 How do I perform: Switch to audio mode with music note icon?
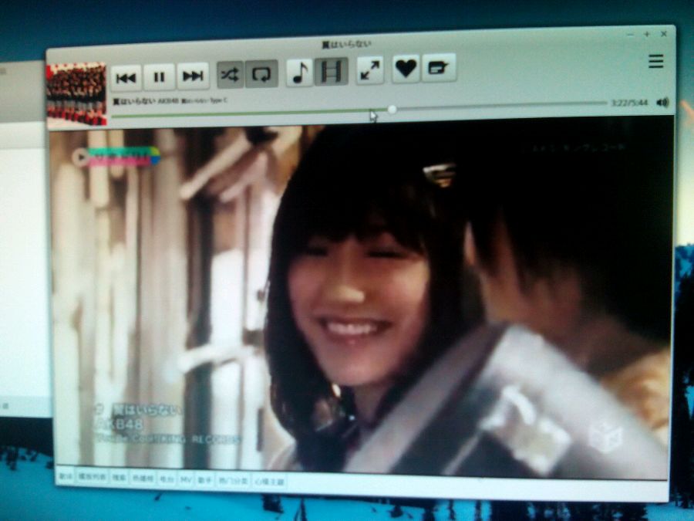(x=300, y=73)
